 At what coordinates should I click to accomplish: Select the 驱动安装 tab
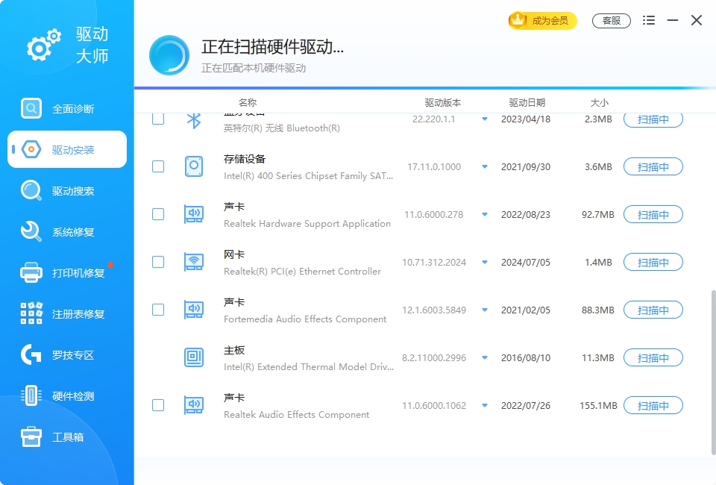(67, 149)
